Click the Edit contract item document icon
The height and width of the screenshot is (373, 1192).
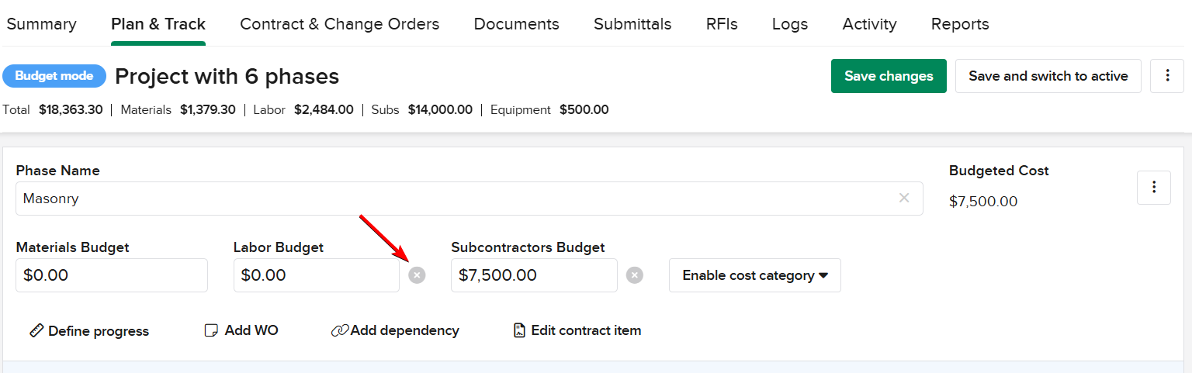[519, 331]
